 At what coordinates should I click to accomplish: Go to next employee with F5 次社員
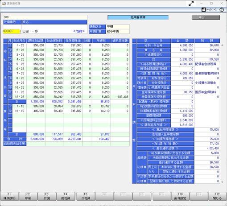point(86,196)
